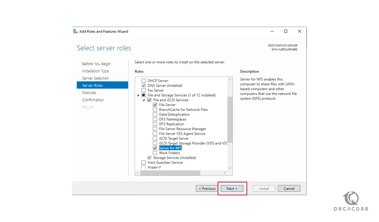Maximize the wizard window

coord(286,31)
